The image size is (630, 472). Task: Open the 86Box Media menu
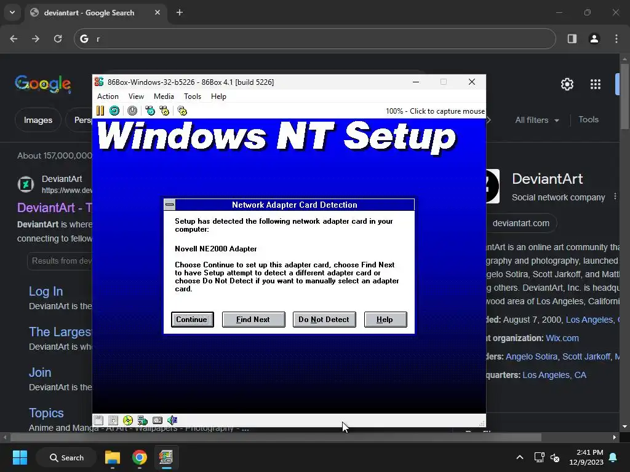(x=164, y=96)
